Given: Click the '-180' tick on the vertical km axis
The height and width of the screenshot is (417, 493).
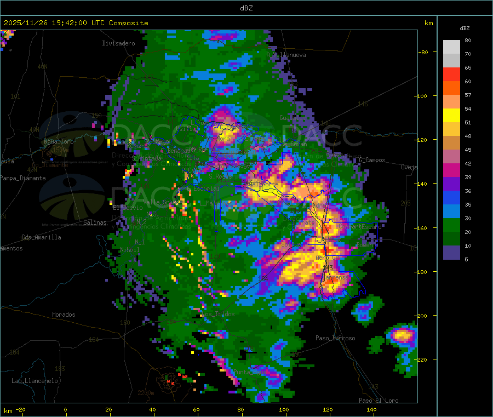Looking at the screenshot, I should [x=421, y=272].
